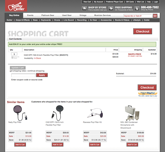
Task: Click the Free Shipping box icon
Action: point(111,8)
